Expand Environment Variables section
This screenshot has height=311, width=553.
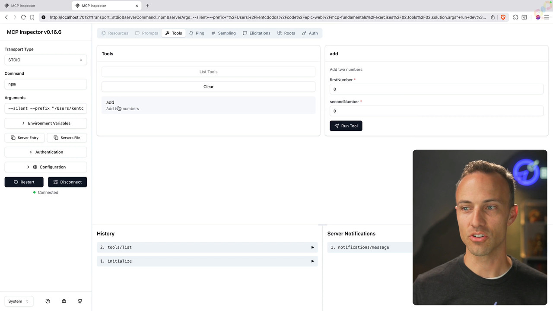[x=46, y=123]
